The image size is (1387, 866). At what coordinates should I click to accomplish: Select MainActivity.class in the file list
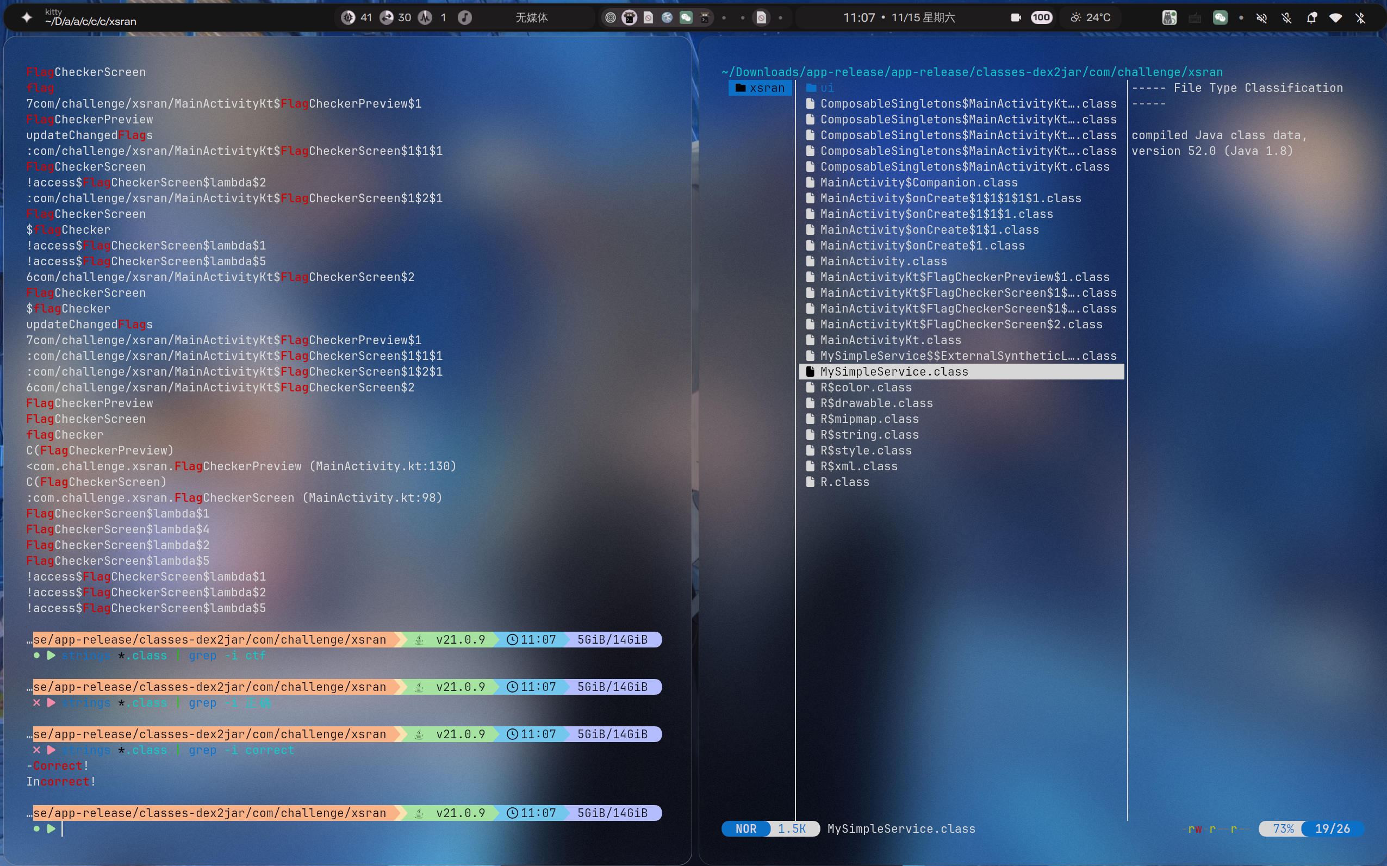coord(883,261)
